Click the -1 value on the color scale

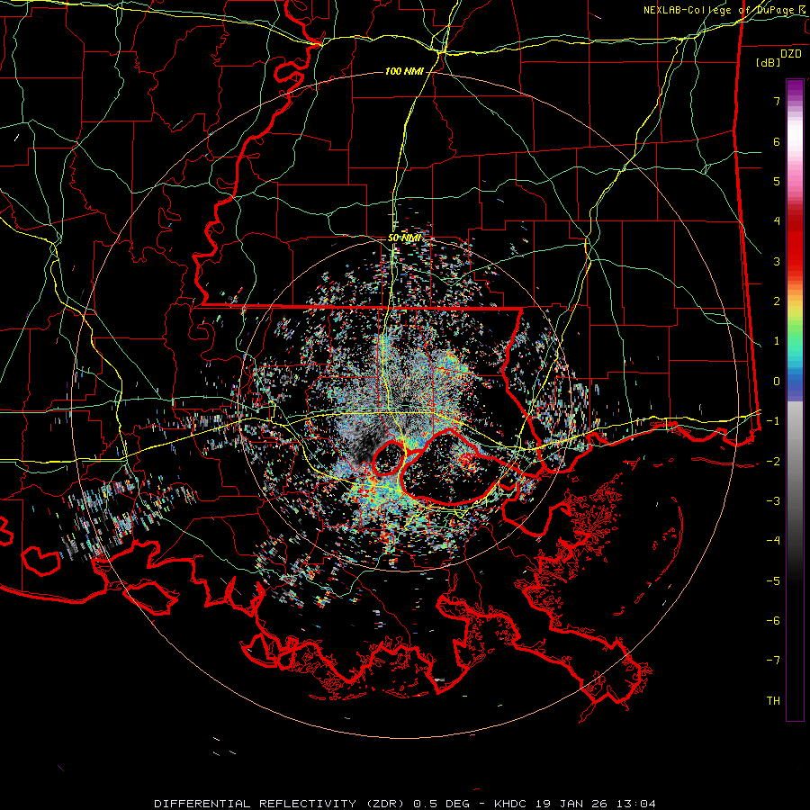click(x=773, y=421)
